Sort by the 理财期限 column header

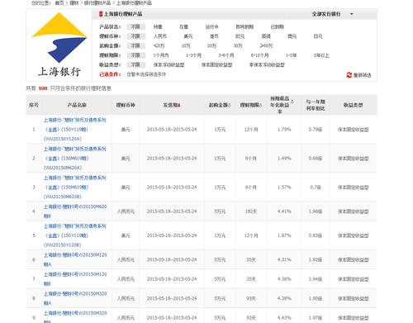pos(251,105)
